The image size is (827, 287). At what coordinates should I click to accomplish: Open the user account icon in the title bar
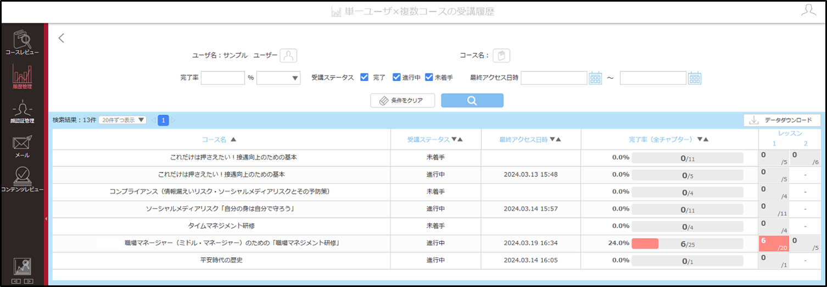pyautogui.click(x=808, y=10)
